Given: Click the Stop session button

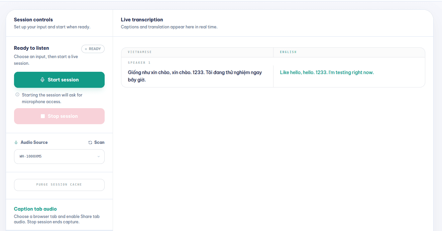Looking at the screenshot, I should pos(59,116).
